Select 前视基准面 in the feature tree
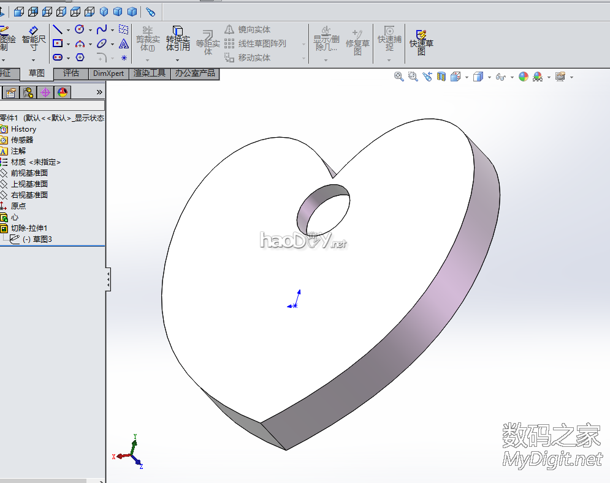The image size is (610, 483). point(29,173)
